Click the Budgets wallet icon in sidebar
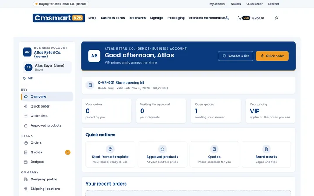Screen dimensions: 314x196 click(26, 162)
